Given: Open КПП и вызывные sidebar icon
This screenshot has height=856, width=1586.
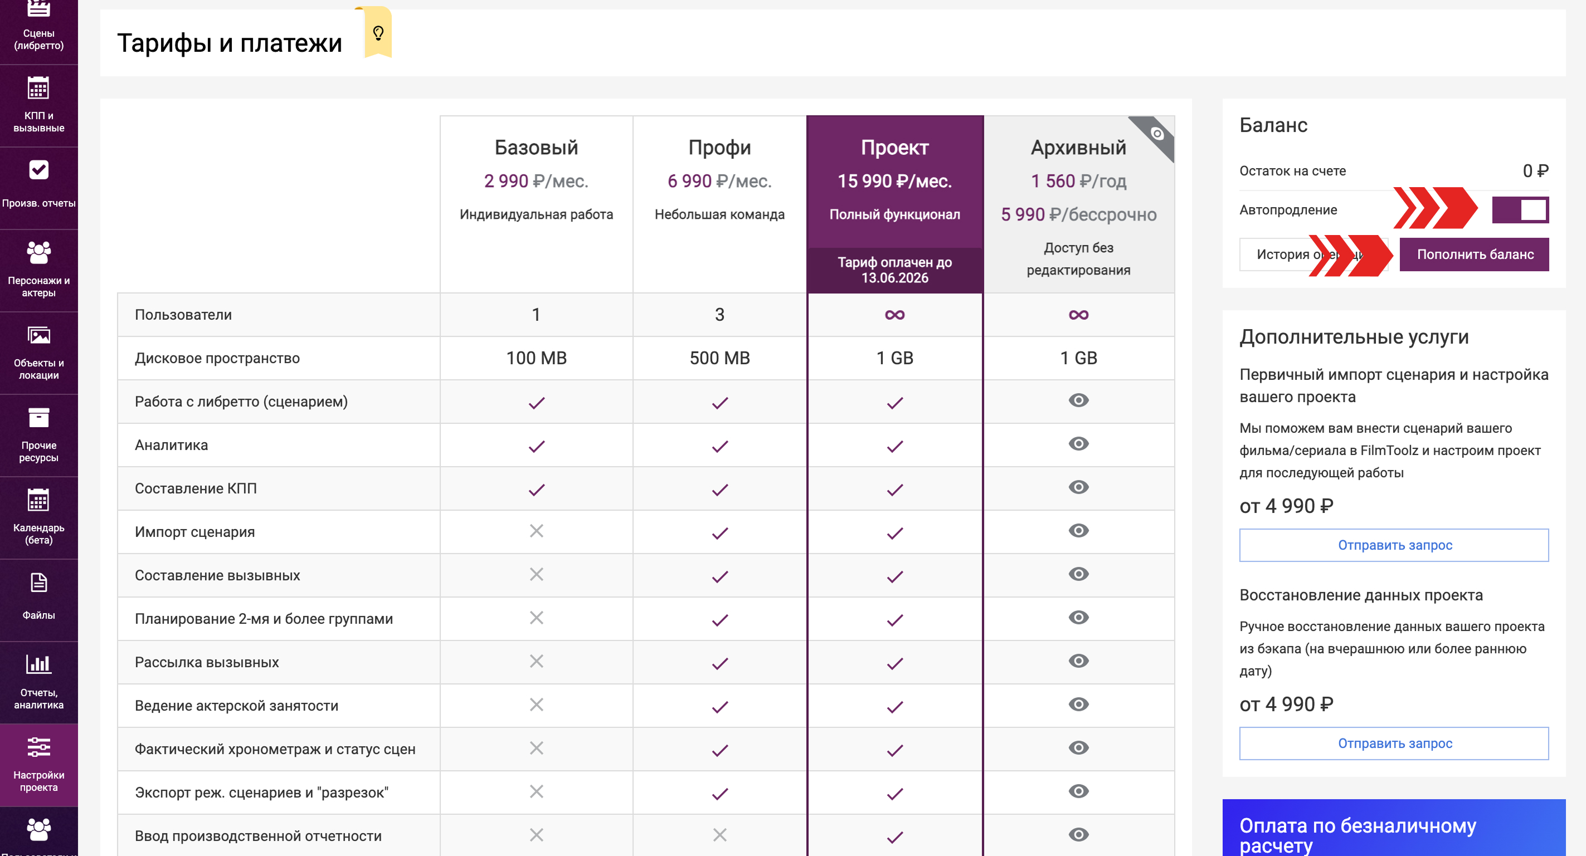Looking at the screenshot, I should coord(38,89).
